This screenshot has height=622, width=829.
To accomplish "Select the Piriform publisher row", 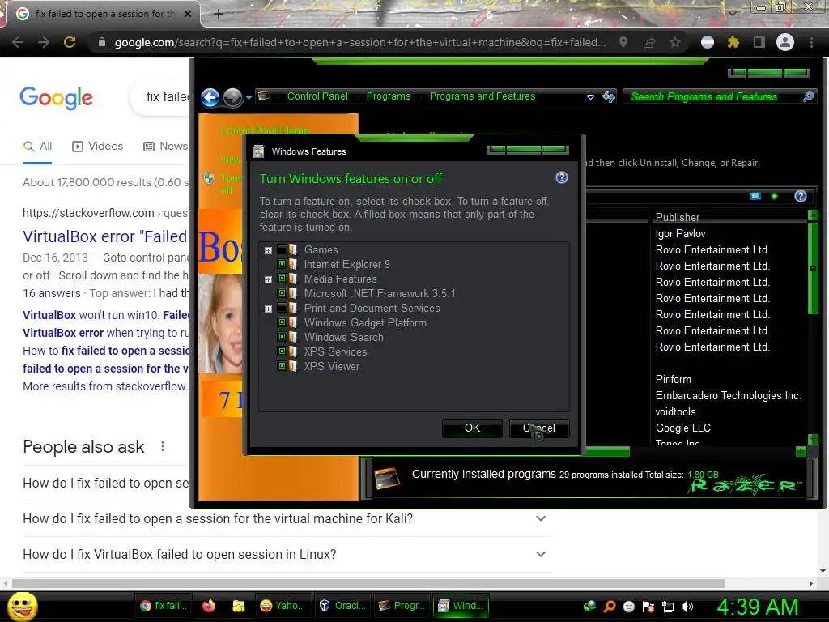I will click(673, 379).
